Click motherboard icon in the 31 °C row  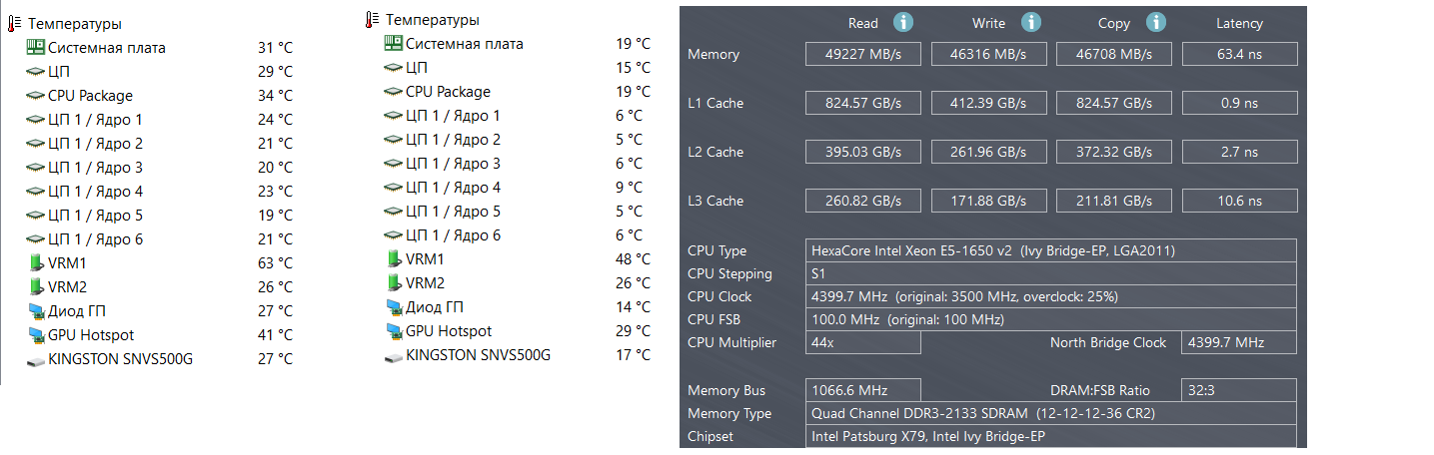click(x=35, y=48)
